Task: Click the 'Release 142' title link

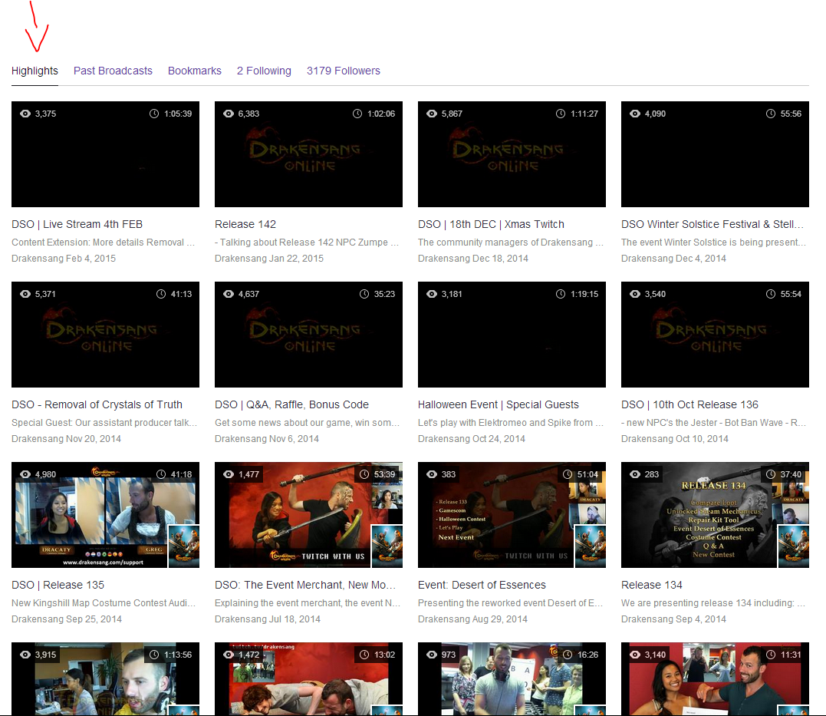Action: coord(245,224)
